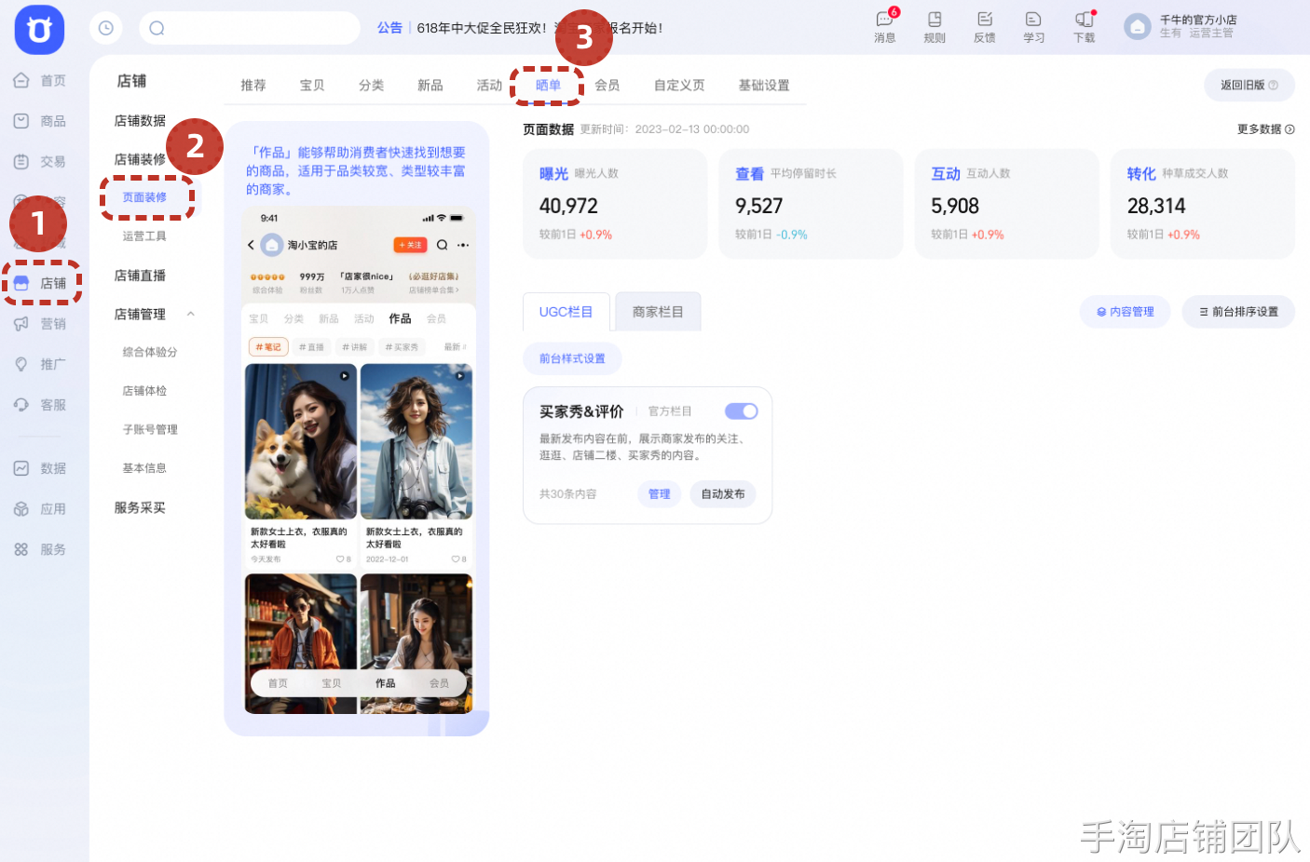Click 管理 button on 买家秀 card
This screenshot has width=1310, height=862.
(x=660, y=494)
